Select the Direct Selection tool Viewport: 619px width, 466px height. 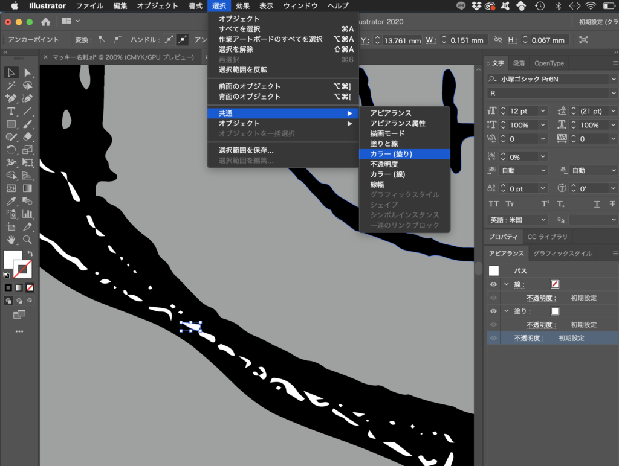tap(27, 73)
